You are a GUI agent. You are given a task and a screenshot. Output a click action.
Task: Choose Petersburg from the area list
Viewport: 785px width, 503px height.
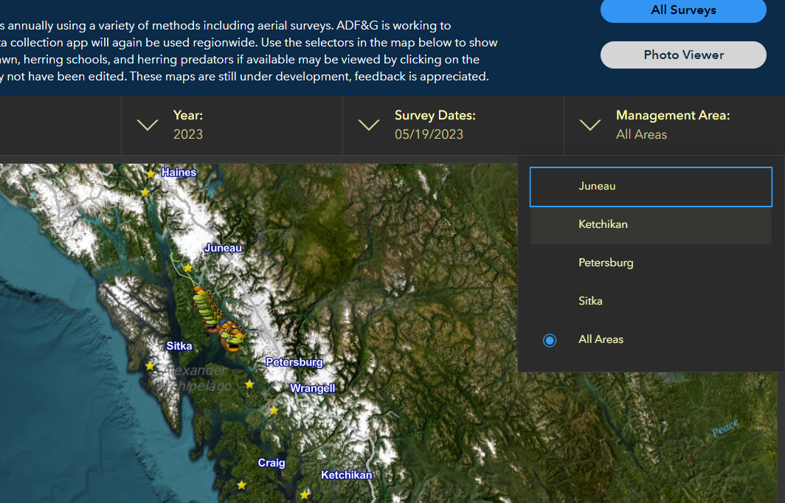click(651, 263)
